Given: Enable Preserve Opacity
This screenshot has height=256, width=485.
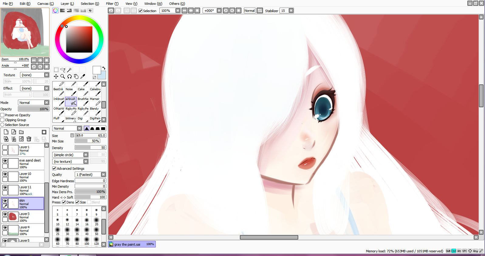Looking at the screenshot, I should coord(2,115).
